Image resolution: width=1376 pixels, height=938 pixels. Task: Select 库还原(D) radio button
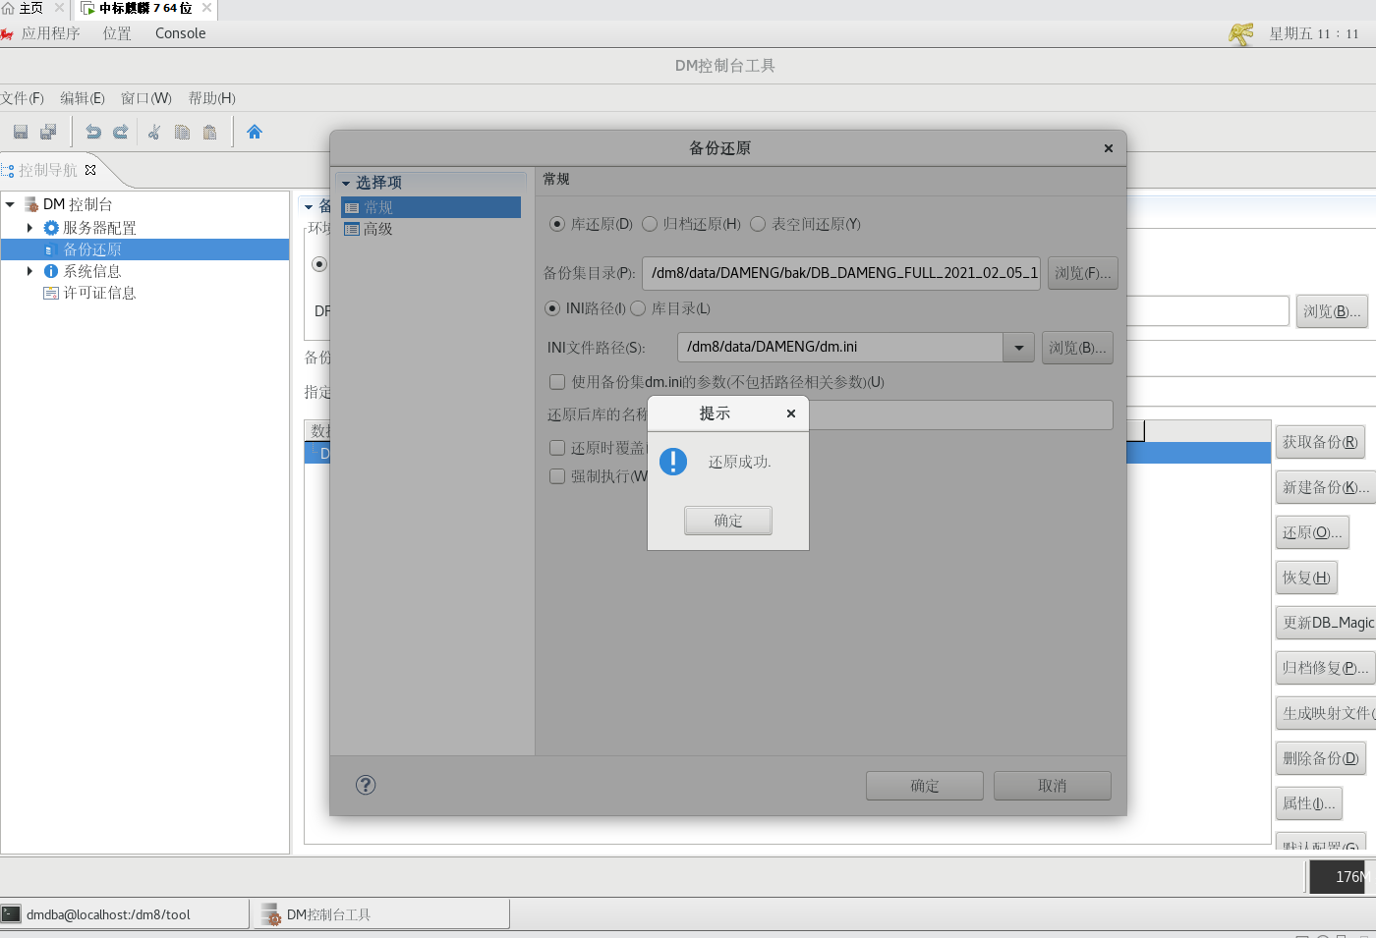[557, 224]
